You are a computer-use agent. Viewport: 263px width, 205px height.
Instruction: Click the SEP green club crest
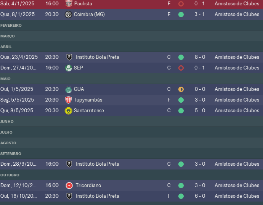[x=69, y=68]
